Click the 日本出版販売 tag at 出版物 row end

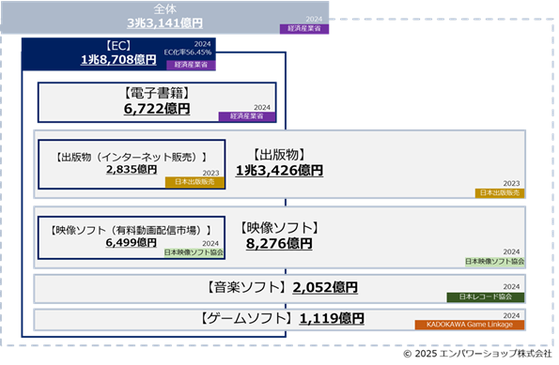coord(500,193)
